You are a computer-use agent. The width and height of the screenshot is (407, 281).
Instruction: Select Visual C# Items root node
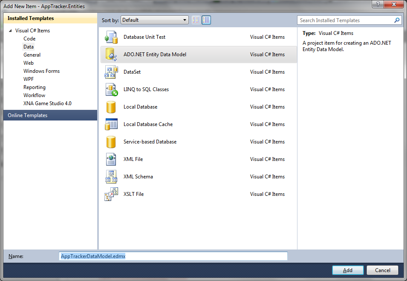pos(32,31)
